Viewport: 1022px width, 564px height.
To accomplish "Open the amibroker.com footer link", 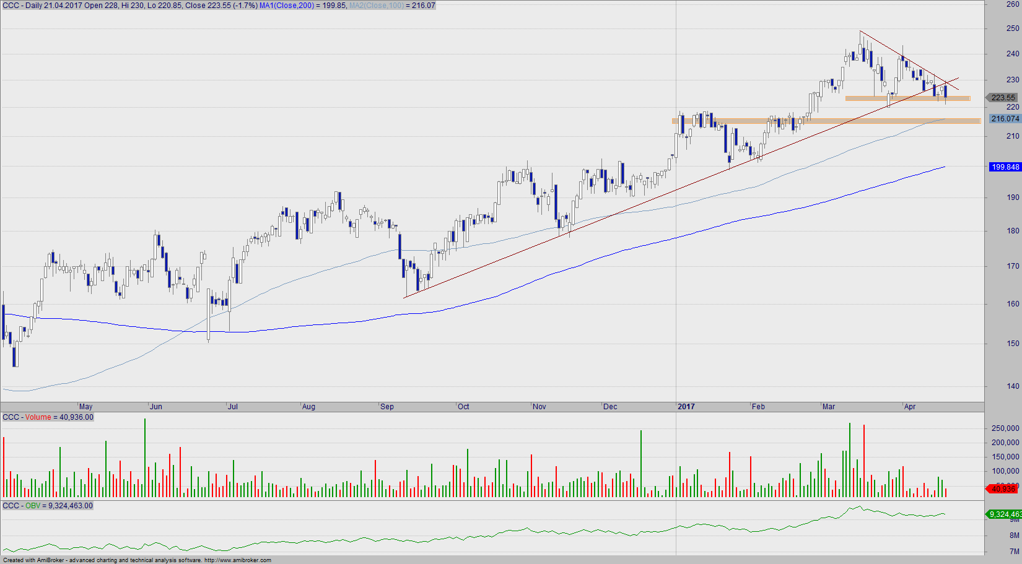I will [237, 560].
